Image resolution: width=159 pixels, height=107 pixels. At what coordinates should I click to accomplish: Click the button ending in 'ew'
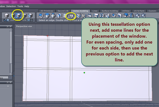click(x=4, y=78)
